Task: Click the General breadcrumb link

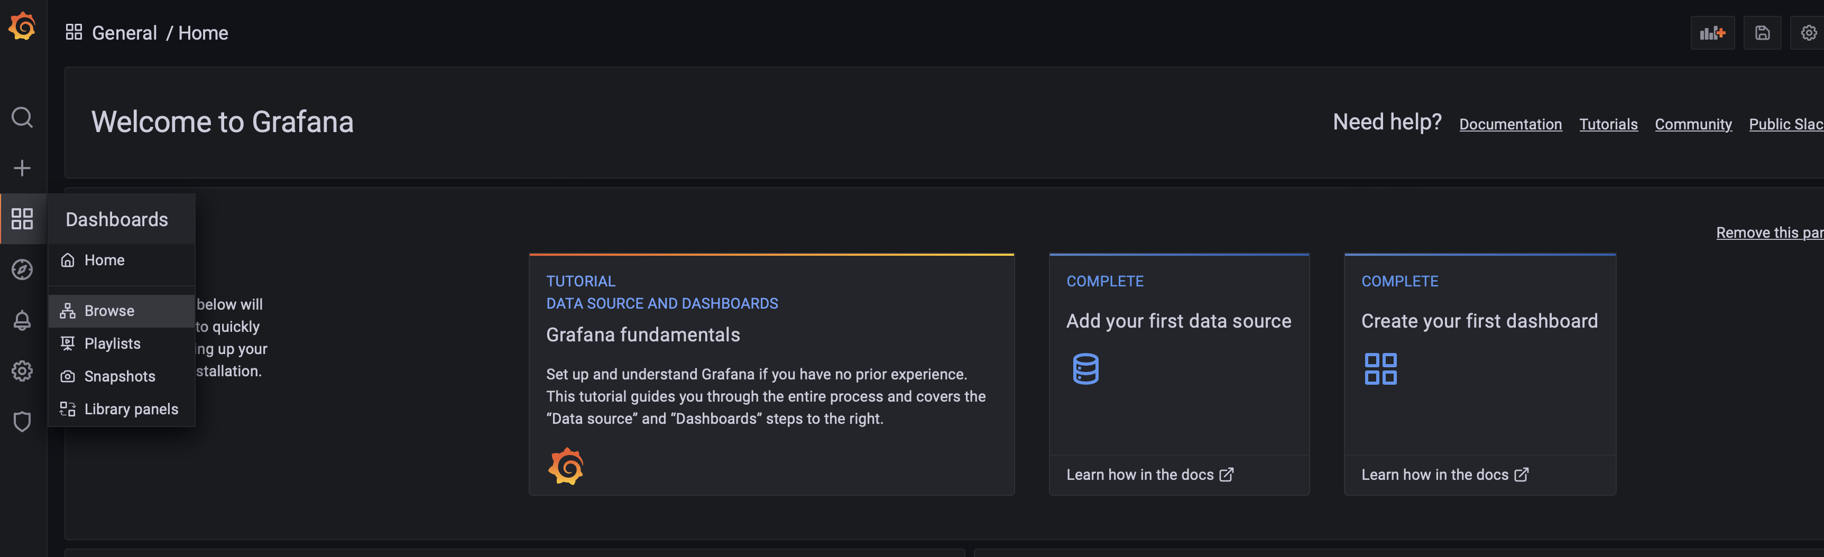Action: point(125,33)
